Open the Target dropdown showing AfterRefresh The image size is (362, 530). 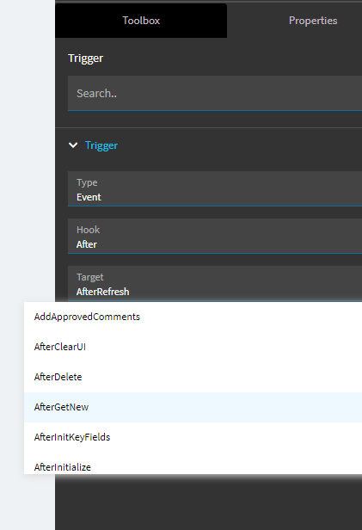pos(215,283)
